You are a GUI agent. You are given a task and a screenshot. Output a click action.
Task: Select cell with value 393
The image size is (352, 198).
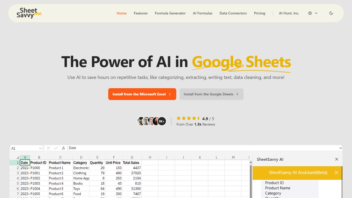coord(113,194)
